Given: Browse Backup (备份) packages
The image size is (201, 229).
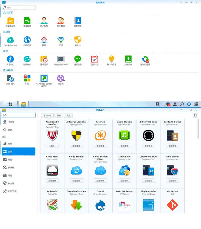Looking at the screenshot, I should (x=18, y=159).
